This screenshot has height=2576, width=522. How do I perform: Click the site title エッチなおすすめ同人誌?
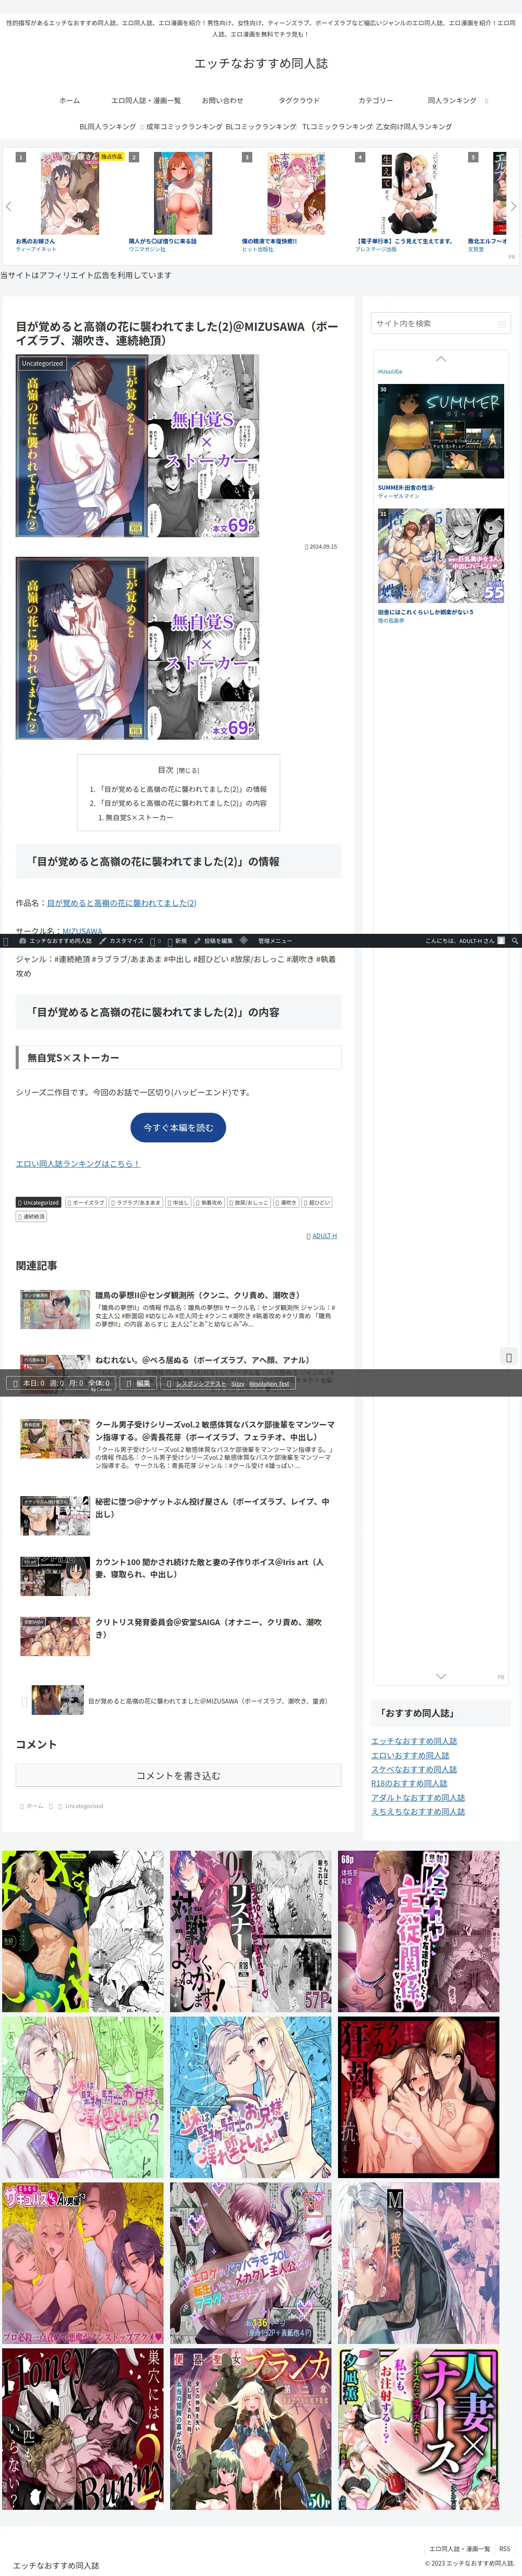(x=261, y=63)
